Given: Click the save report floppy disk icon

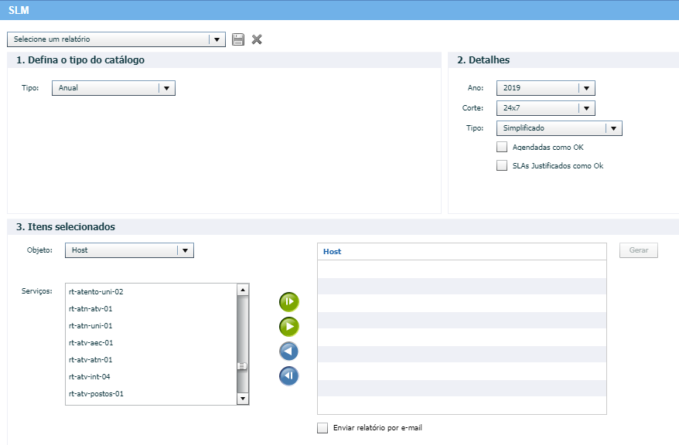Looking at the screenshot, I should click(238, 39).
